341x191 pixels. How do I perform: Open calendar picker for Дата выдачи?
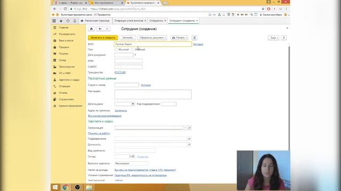[133, 104]
